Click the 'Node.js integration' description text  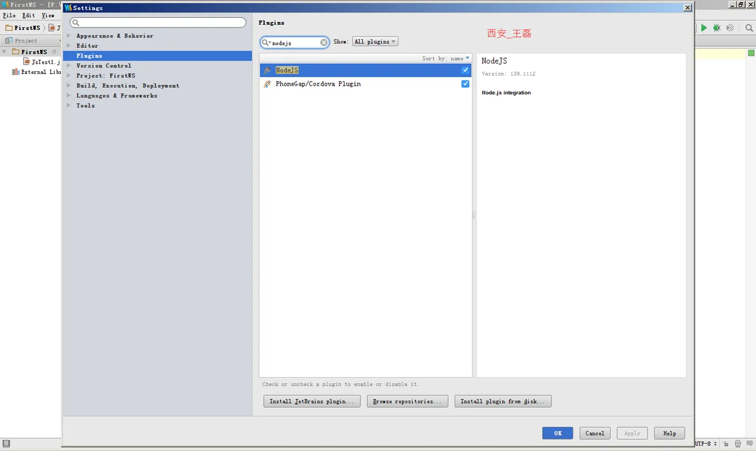(x=506, y=93)
